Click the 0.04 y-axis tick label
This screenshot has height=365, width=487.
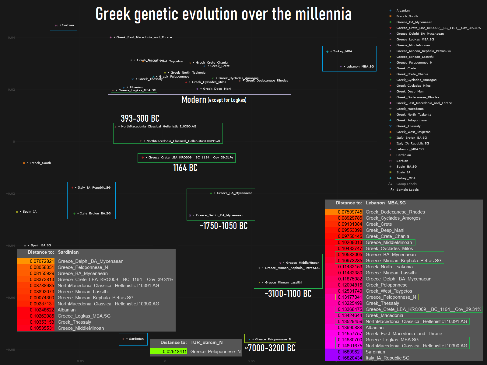pos(11,38)
